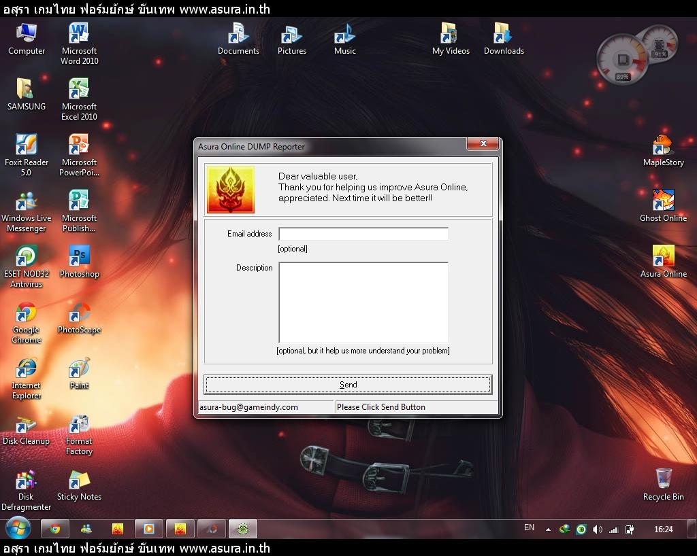Select the Ghost Online game shortcut
The width and height of the screenshot is (697, 556).
point(663,207)
